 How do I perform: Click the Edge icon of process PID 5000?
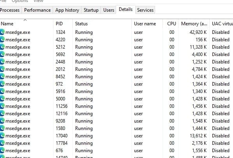2,99
